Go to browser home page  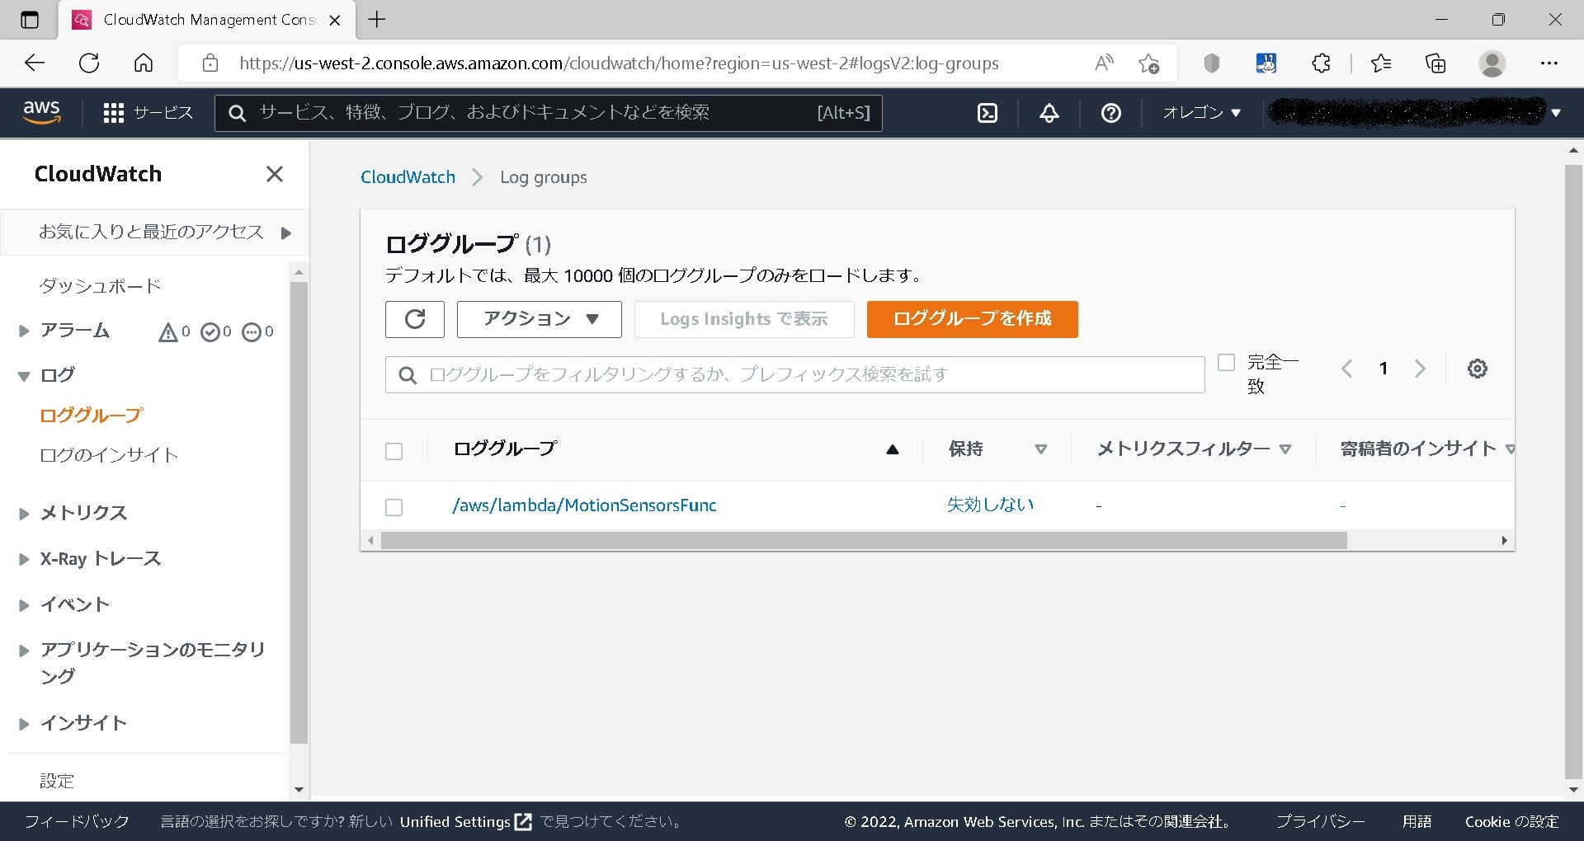(144, 63)
